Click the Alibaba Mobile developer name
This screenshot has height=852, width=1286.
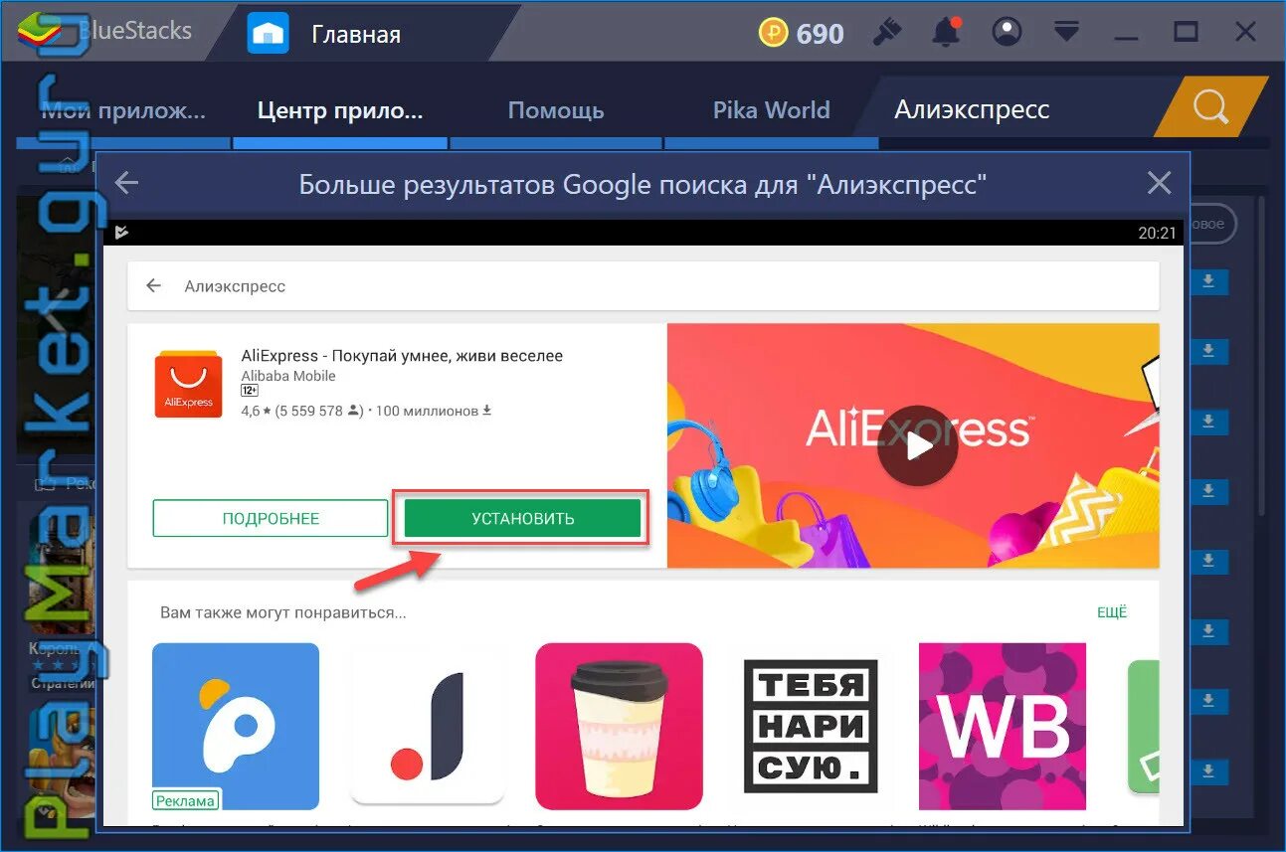(288, 376)
